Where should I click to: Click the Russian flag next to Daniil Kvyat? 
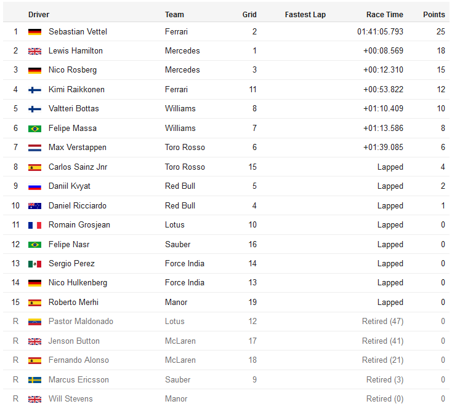click(x=34, y=186)
